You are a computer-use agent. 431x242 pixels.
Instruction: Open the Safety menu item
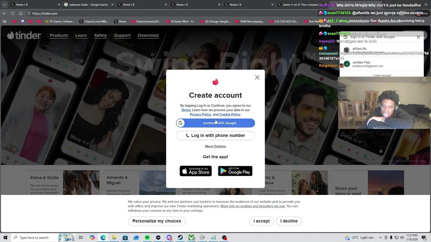(100, 35)
